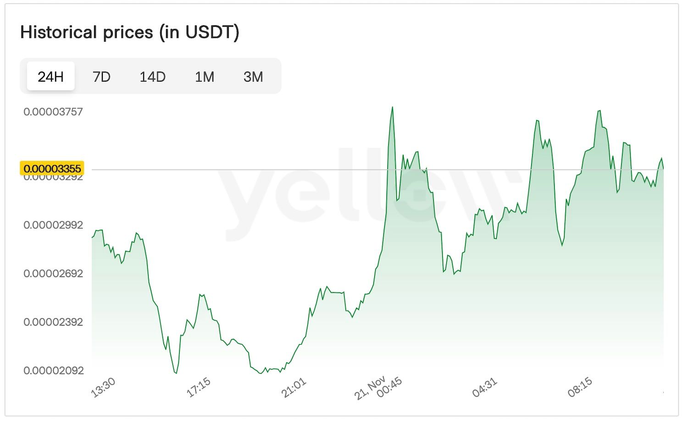Click the 0.00002392 y-axis label

click(x=53, y=322)
